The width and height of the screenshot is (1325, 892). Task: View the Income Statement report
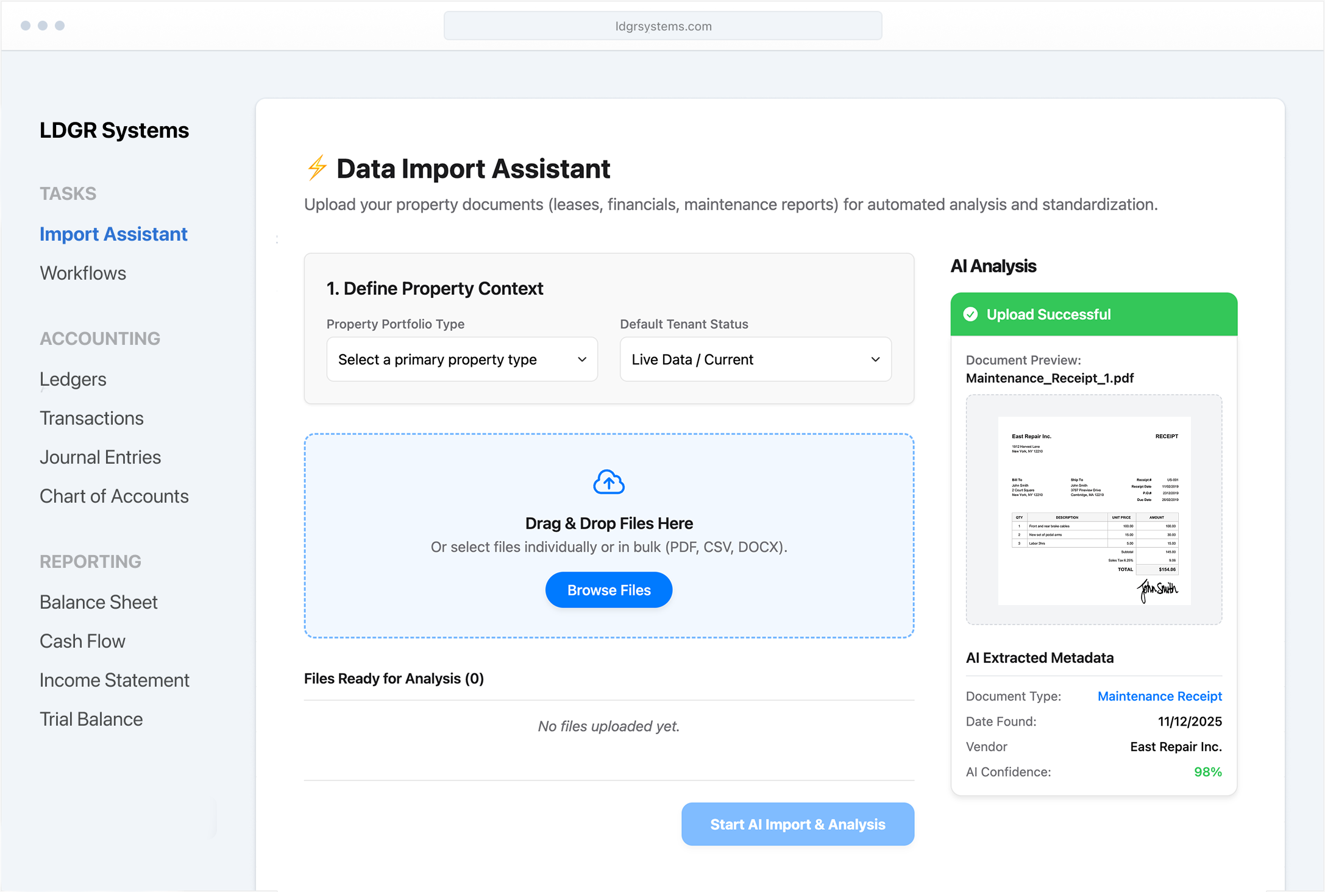click(114, 680)
